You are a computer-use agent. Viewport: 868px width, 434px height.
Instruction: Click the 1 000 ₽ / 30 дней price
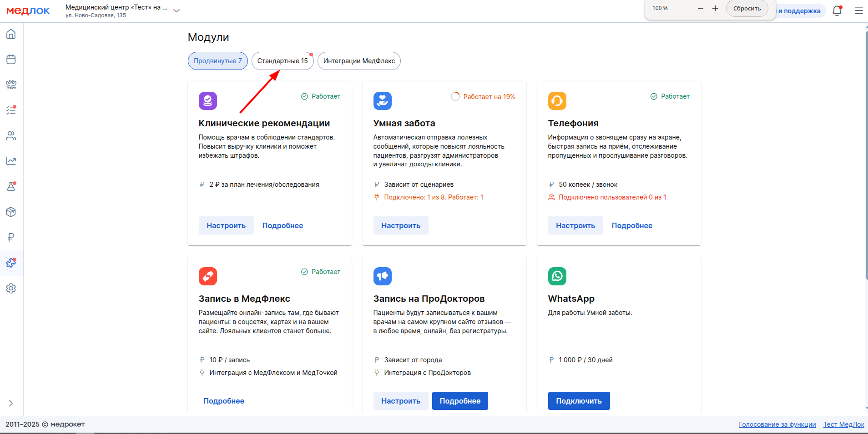pyautogui.click(x=585, y=360)
